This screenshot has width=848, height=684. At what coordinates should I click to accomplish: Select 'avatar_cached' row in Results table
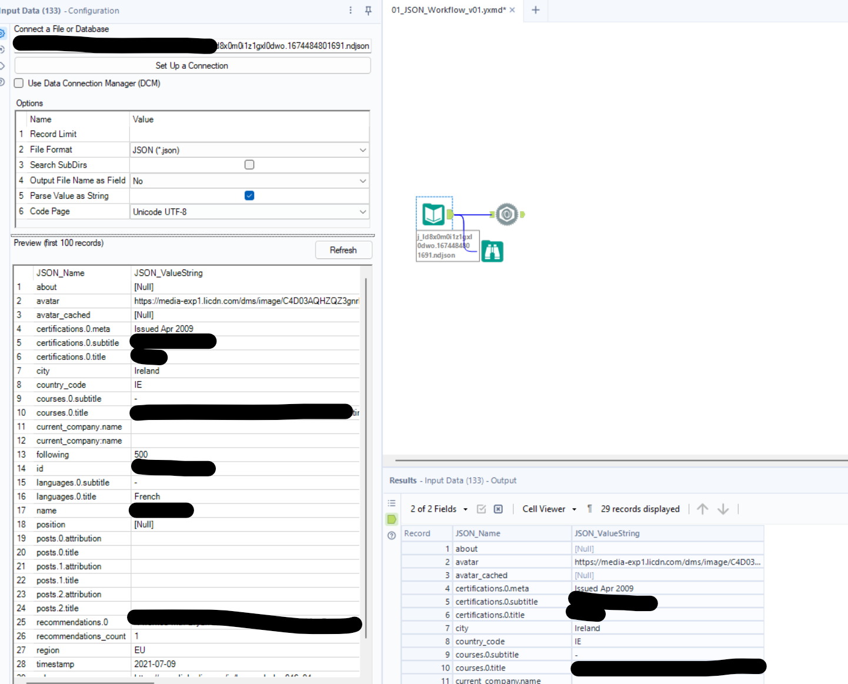coord(582,575)
